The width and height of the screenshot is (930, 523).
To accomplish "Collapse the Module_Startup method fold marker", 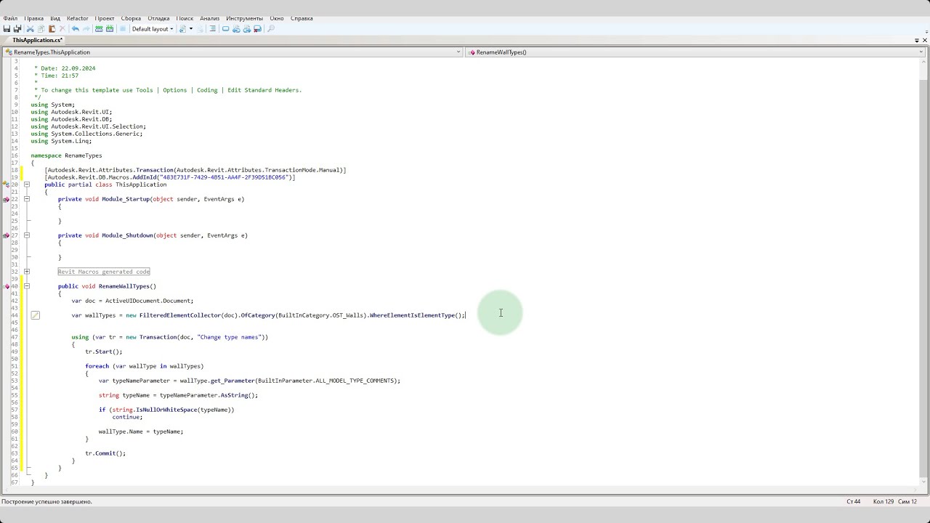I will (26, 199).
